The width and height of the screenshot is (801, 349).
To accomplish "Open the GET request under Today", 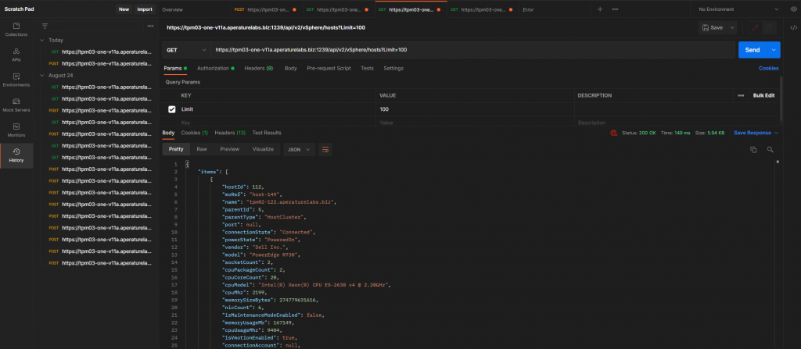I will [101, 52].
